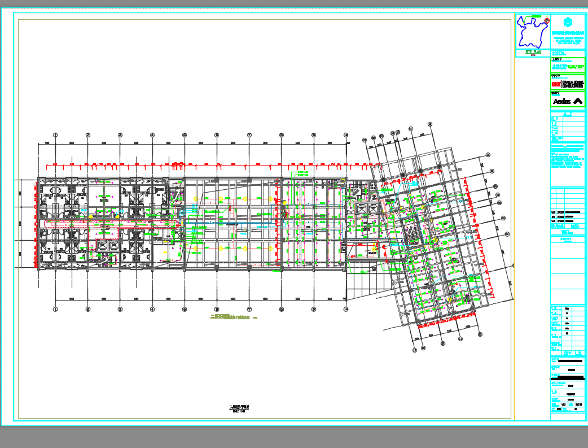Click grid bubble 1 above the plan
Screen dimensions: 588x448
[x=55, y=135]
